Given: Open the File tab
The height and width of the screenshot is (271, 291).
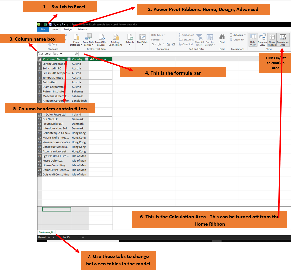Looking at the screenshot, I should click(x=43, y=29).
